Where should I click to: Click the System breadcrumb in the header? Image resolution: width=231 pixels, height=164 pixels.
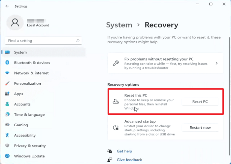119,25
